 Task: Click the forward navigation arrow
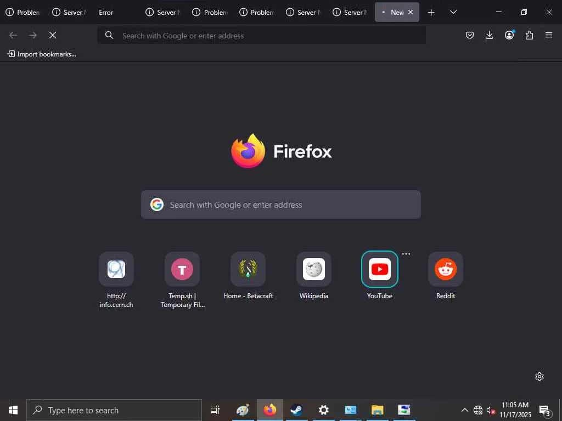[33, 35]
